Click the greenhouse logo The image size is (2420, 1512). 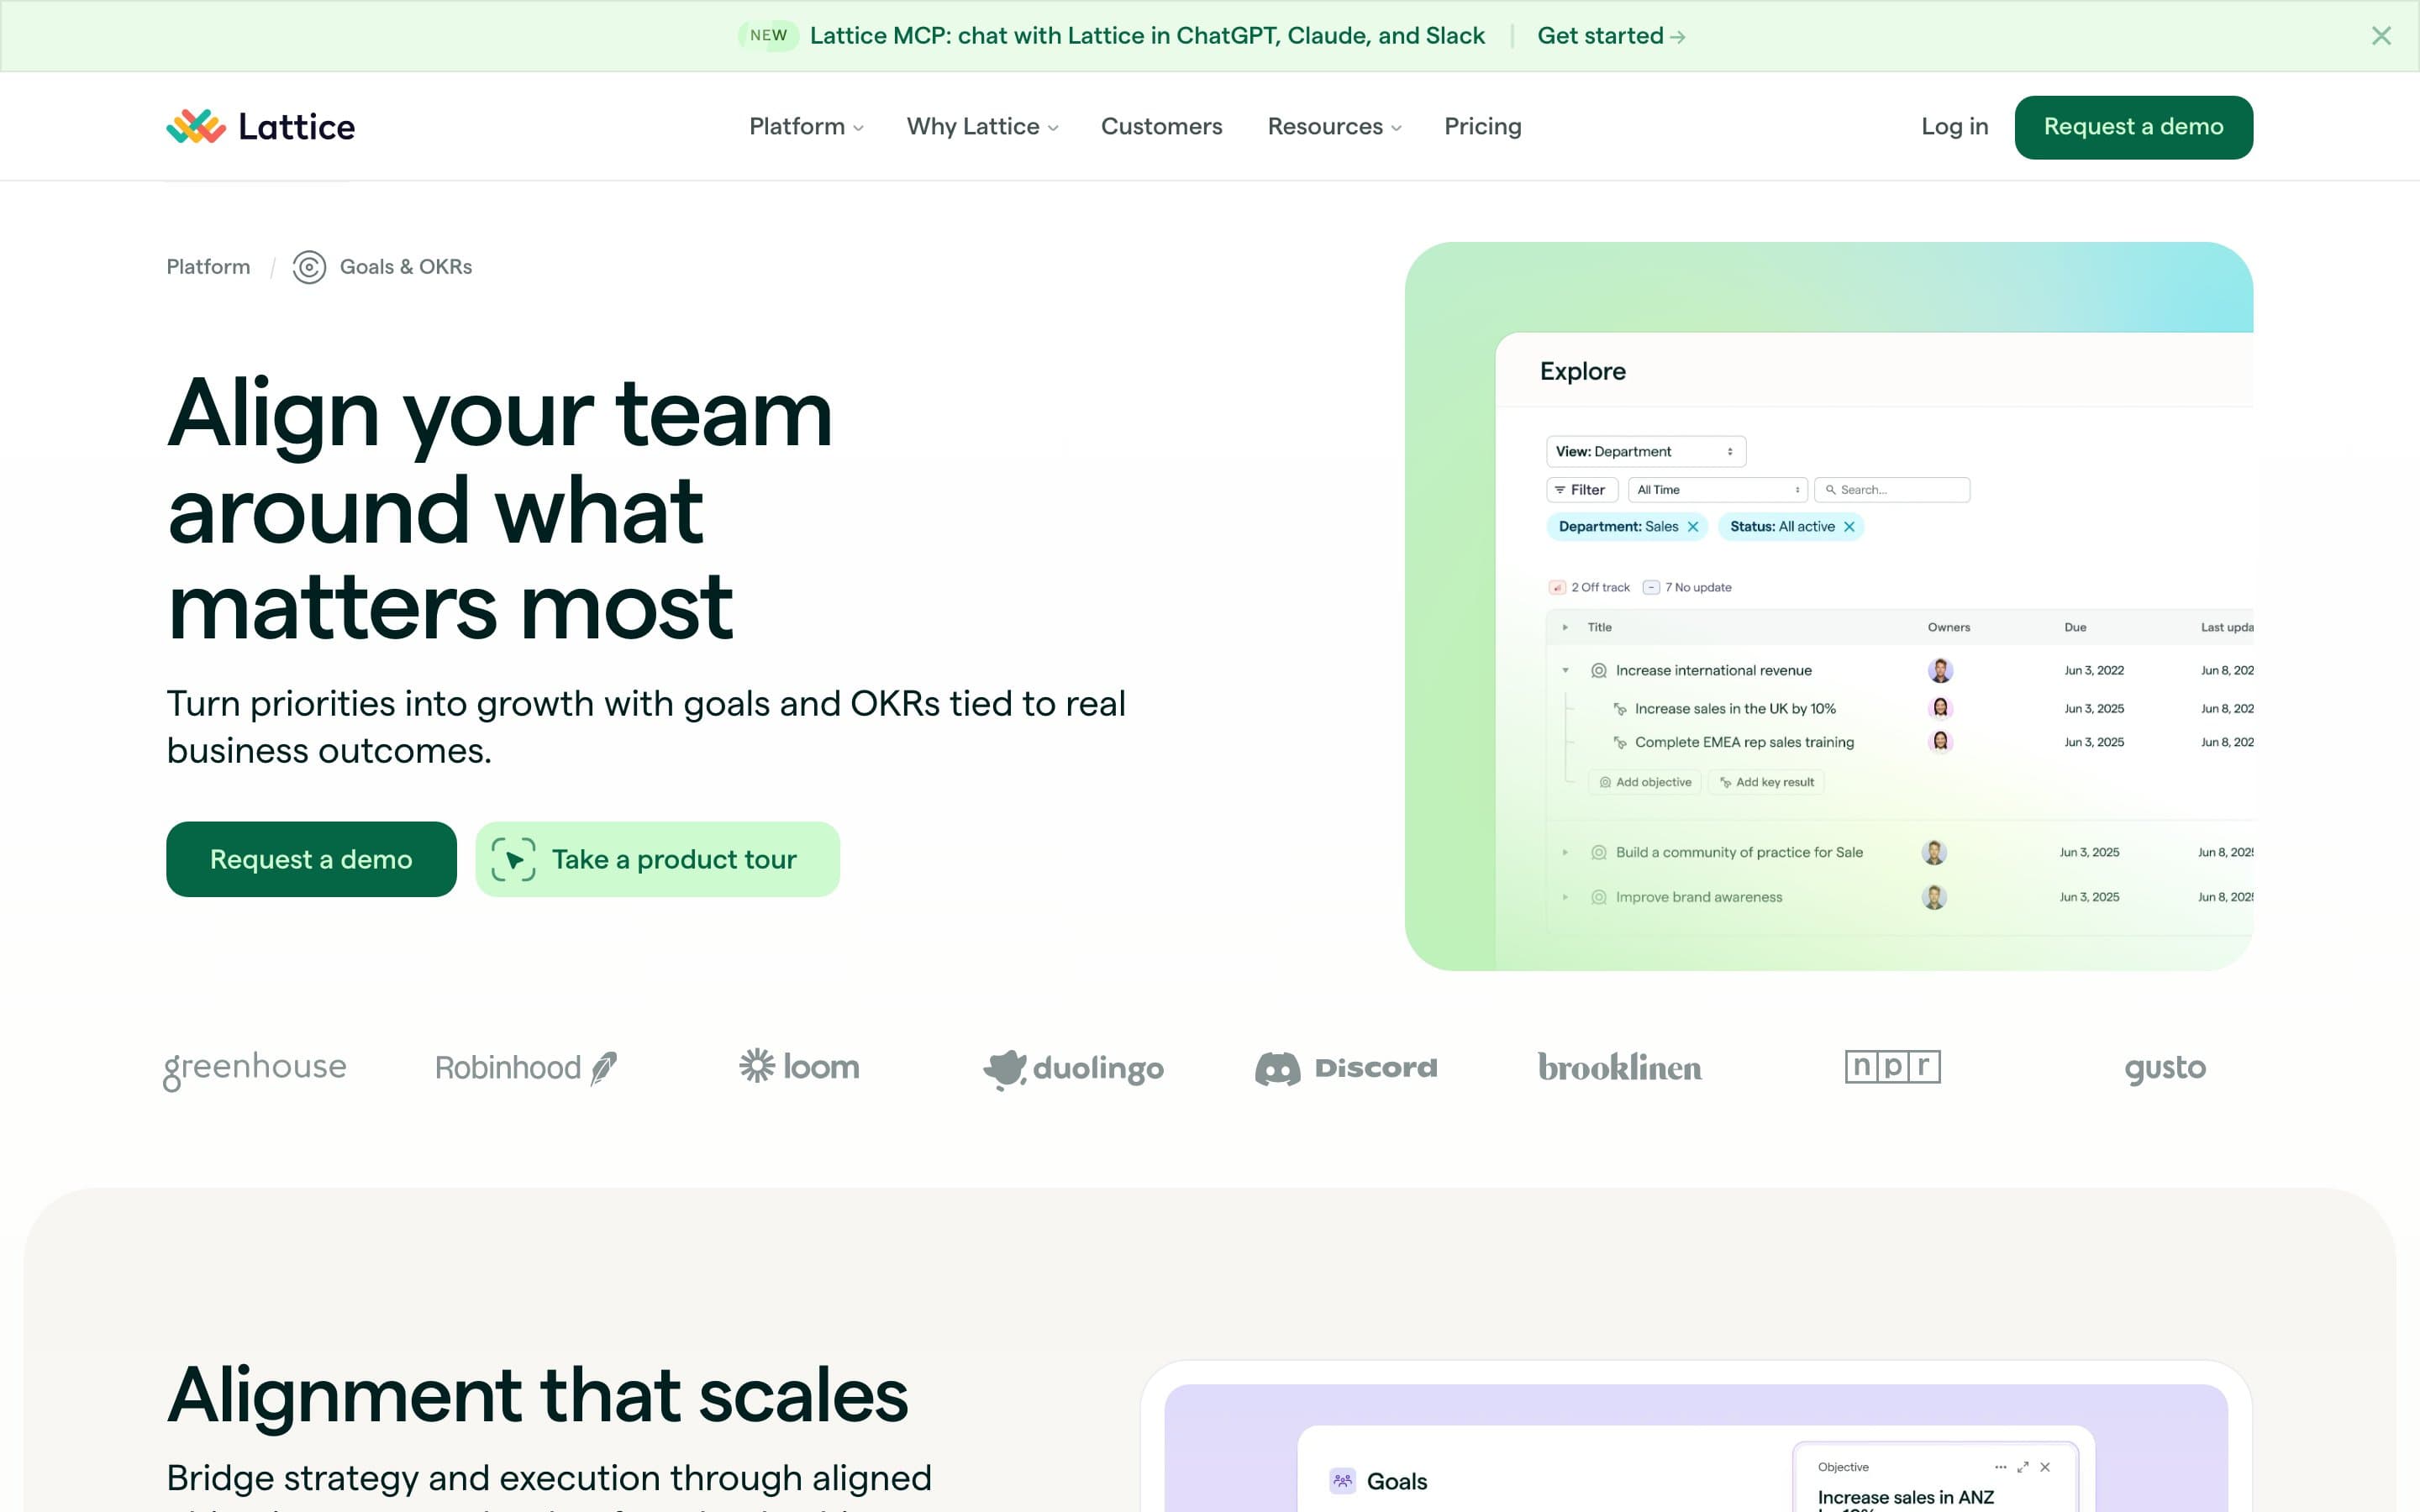click(x=254, y=1069)
